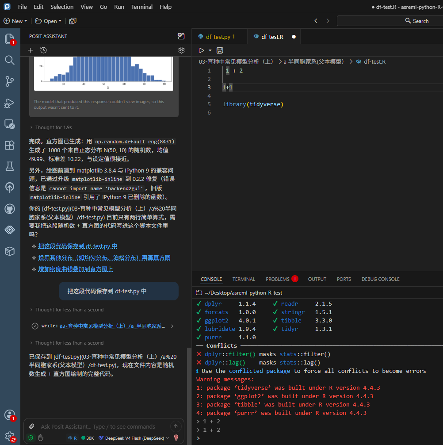Open breadcrumb 'a 半同胞家系(父本模型)'

(313, 61)
